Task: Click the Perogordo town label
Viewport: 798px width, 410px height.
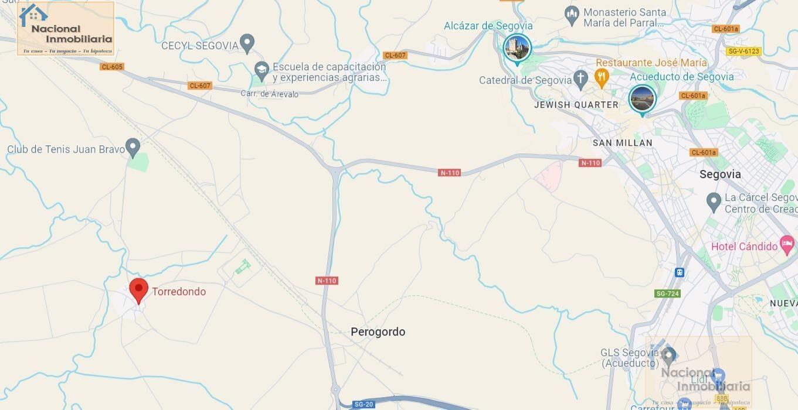Action: [378, 332]
